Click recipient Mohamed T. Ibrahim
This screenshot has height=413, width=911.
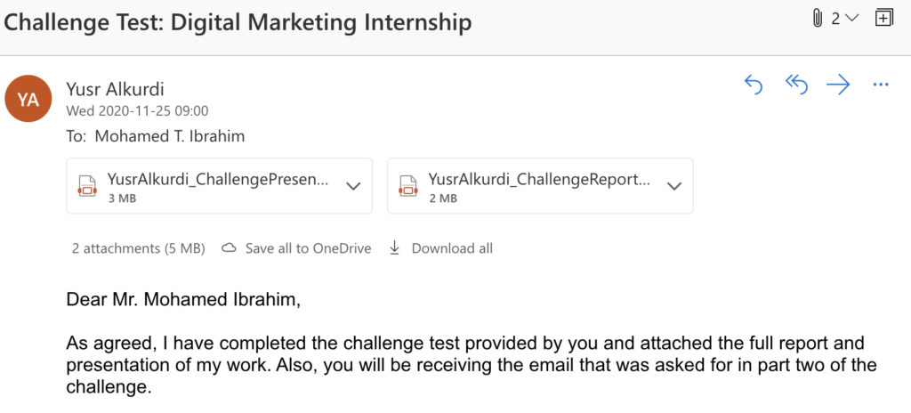pyautogui.click(x=168, y=136)
